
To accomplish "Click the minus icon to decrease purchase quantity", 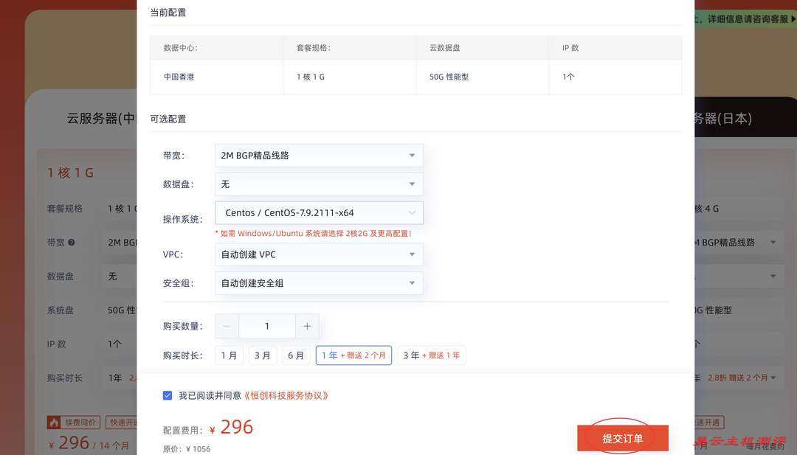I will coord(225,325).
